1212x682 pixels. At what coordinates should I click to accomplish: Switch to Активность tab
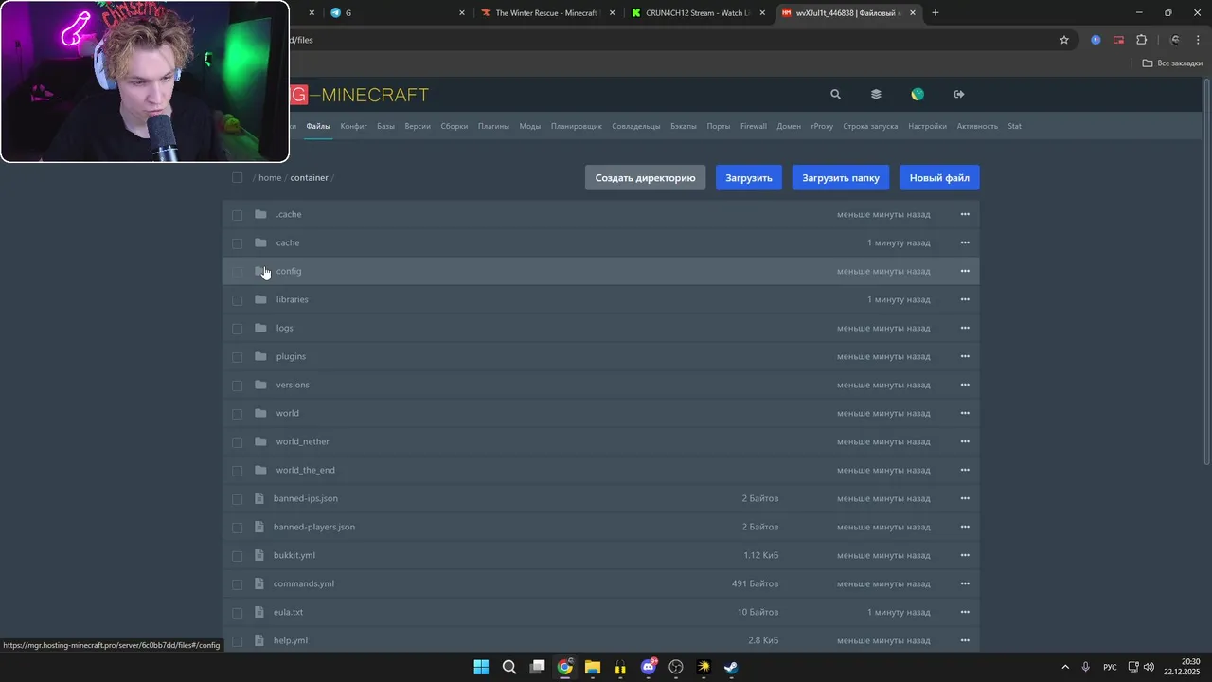977,126
